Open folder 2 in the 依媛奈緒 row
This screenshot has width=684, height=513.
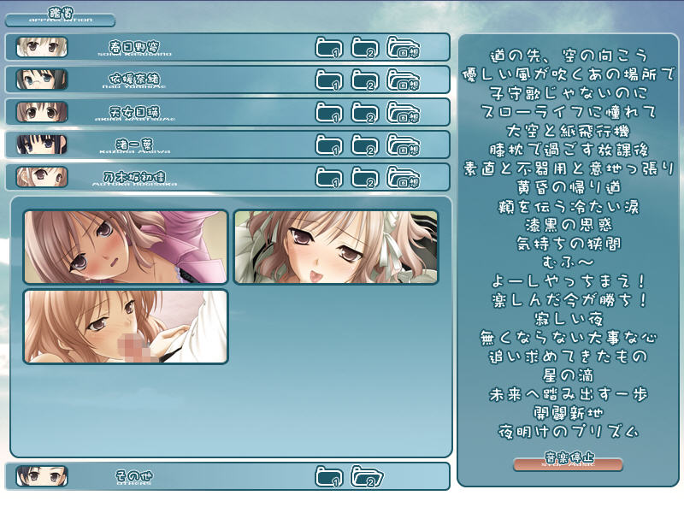click(x=365, y=80)
